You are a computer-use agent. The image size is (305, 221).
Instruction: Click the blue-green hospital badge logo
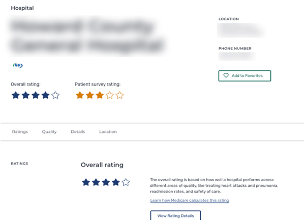(18, 65)
